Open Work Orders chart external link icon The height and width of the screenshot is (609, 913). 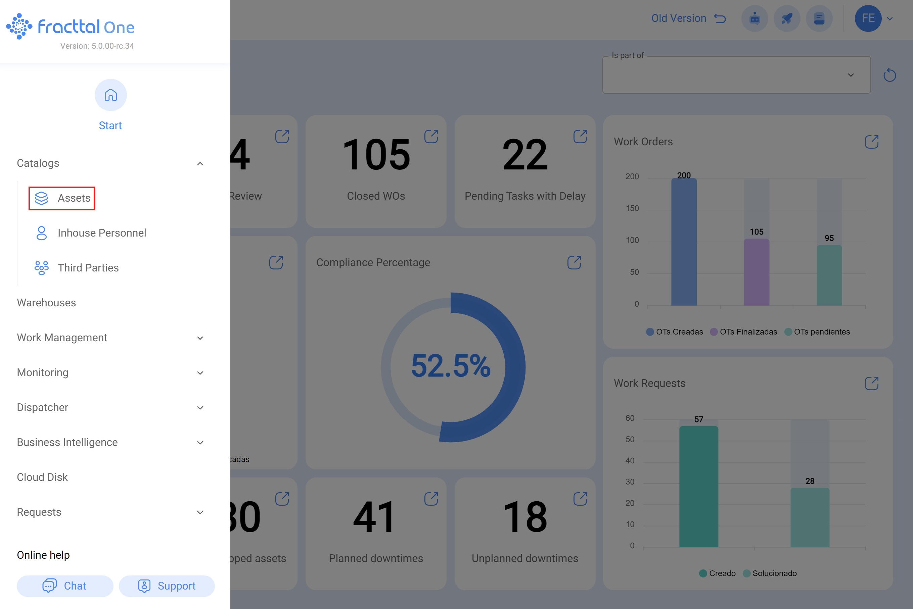coord(871,142)
